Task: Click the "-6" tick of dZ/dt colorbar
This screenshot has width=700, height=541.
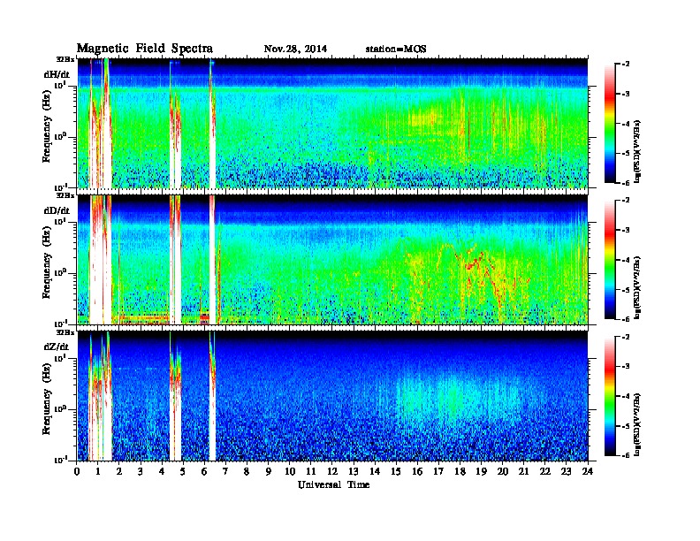Action: 627,455
